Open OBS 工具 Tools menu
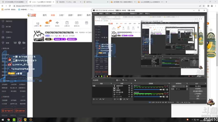 point(141,14)
